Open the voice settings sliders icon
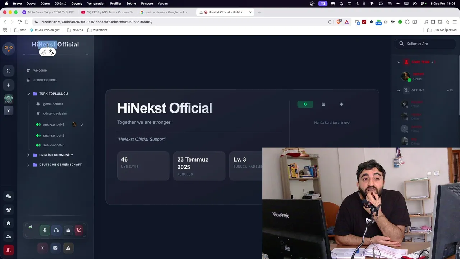460x259 pixels. click(68, 230)
